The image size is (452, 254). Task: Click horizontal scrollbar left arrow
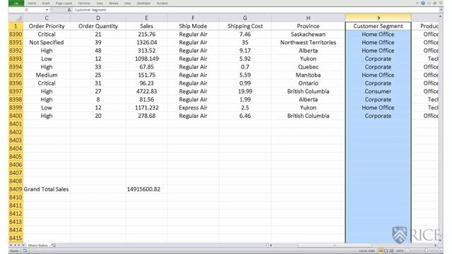(x=270, y=246)
